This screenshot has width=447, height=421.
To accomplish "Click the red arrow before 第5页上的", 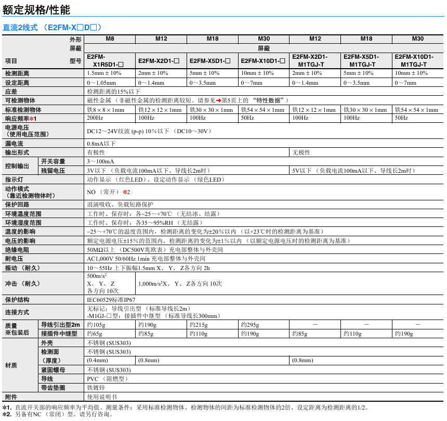I will [218, 100].
